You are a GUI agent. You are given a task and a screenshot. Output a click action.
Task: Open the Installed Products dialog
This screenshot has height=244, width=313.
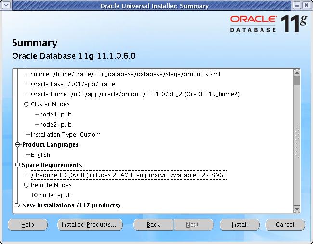point(90,225)
